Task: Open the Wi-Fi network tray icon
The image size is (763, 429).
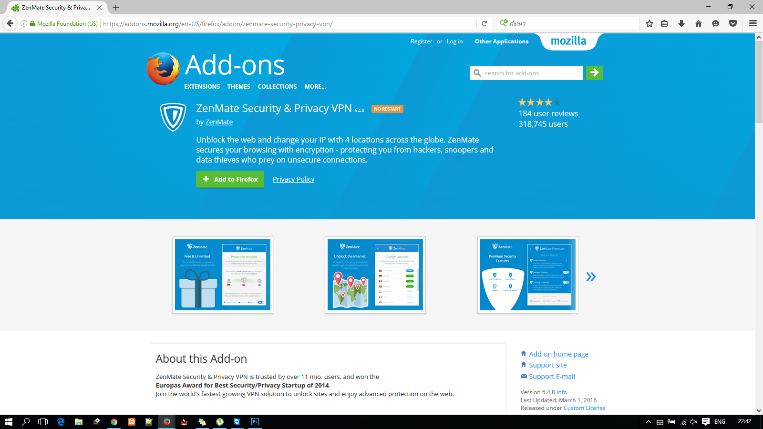Action: [683, 422]
